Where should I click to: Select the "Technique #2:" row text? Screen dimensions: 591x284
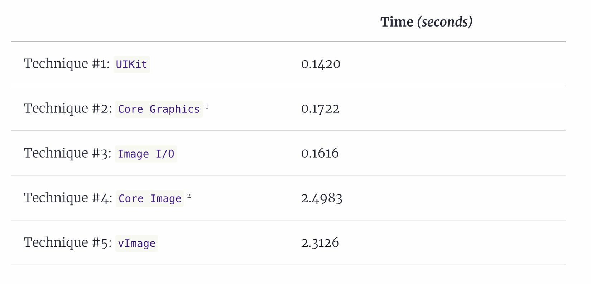(68, 109)
